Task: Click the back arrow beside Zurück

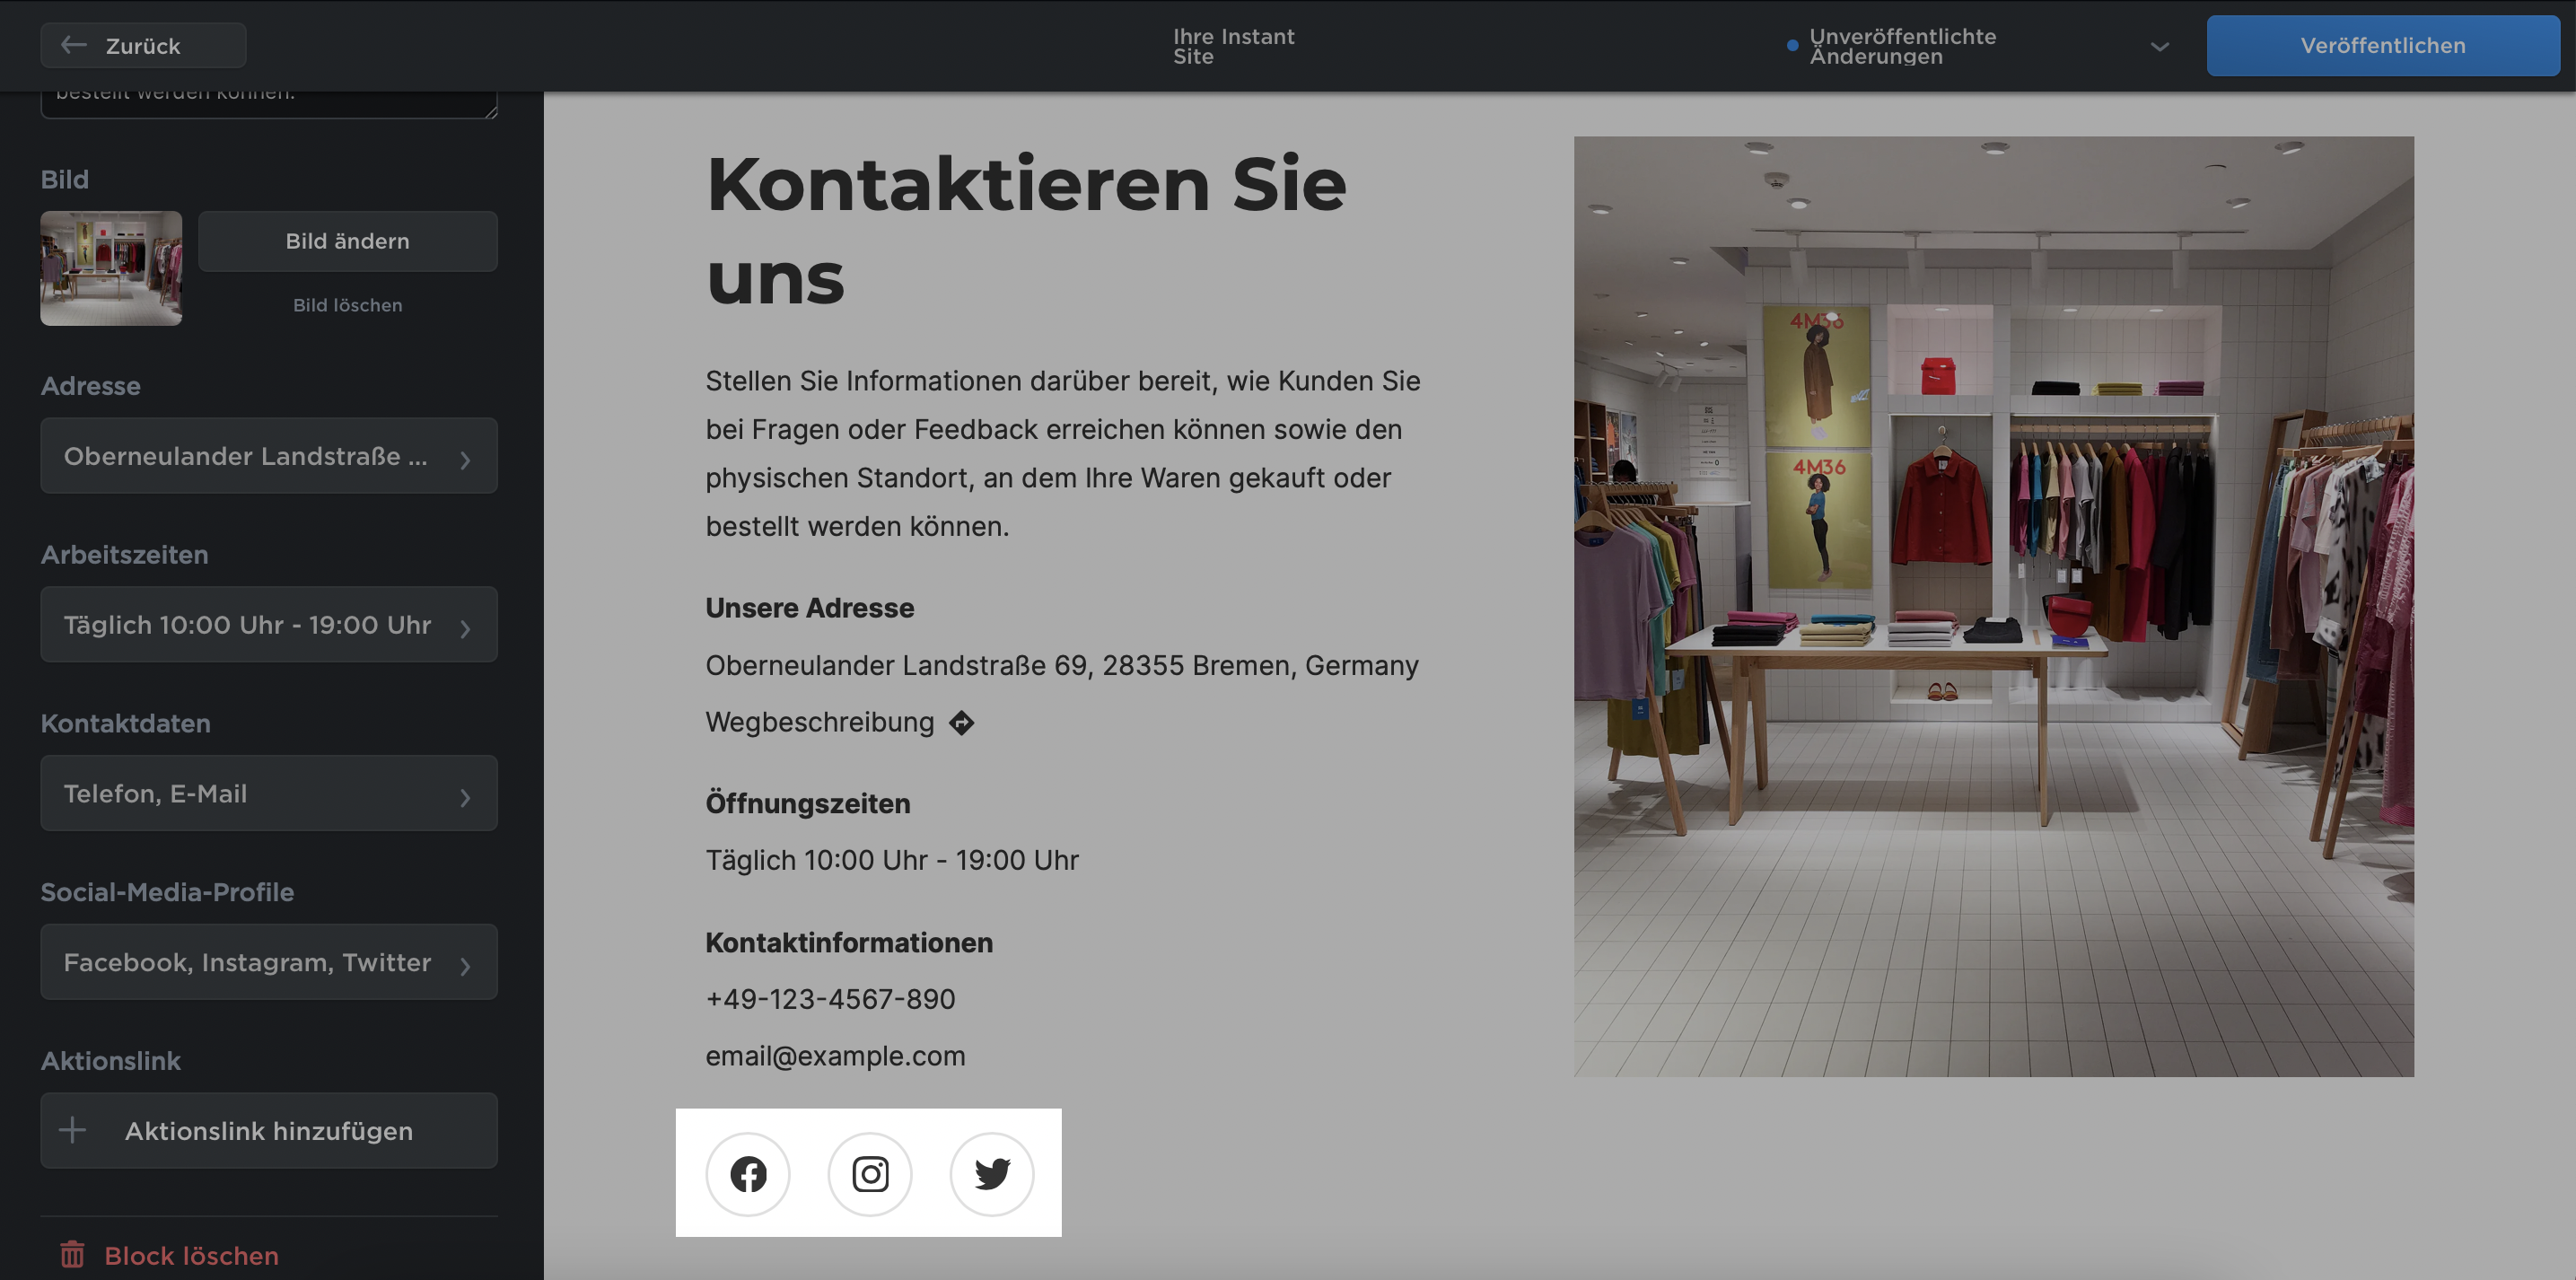Action: click(74, 45)
